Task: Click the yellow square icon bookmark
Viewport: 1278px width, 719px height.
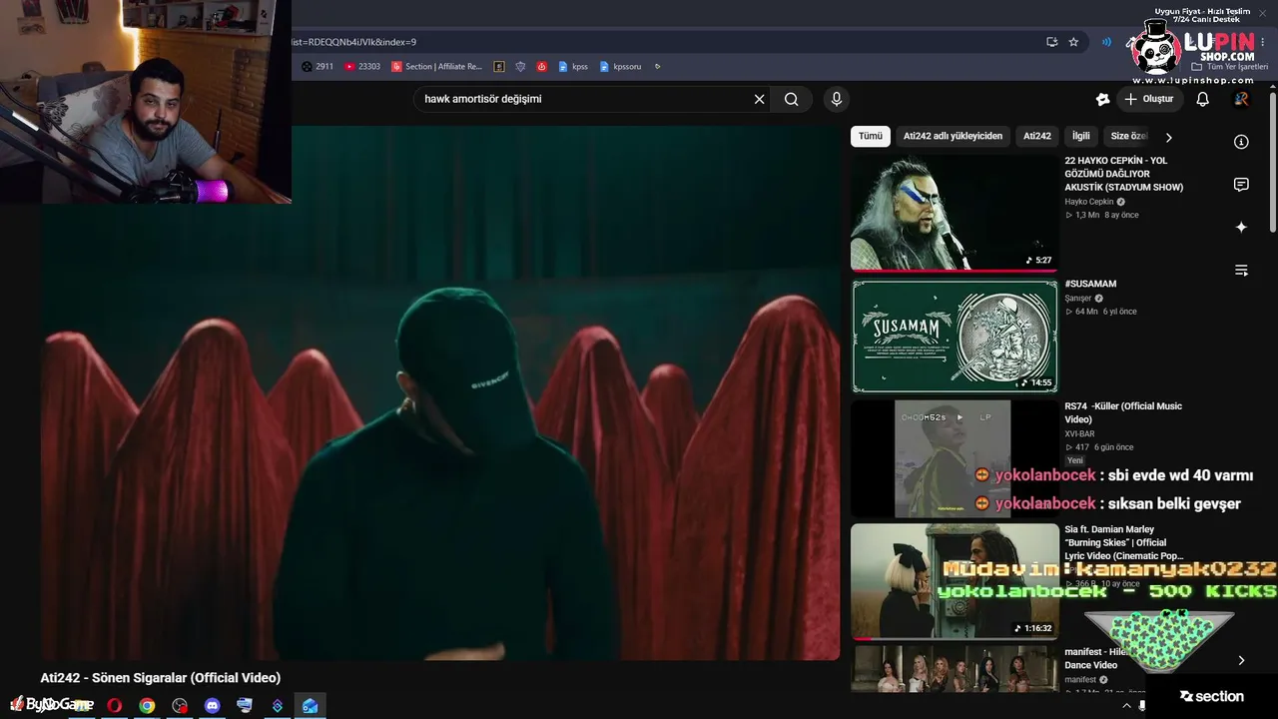Action: (x=499, y=67)
